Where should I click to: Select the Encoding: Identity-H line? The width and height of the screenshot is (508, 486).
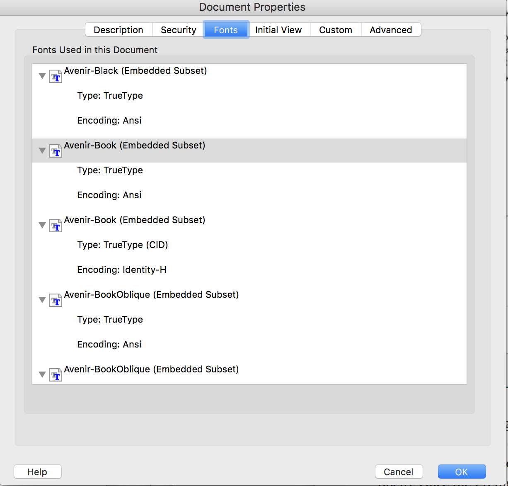tap(122, 270)
